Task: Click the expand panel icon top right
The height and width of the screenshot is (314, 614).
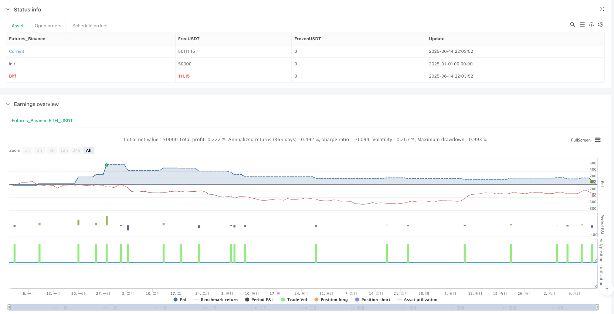Action: 602,9
